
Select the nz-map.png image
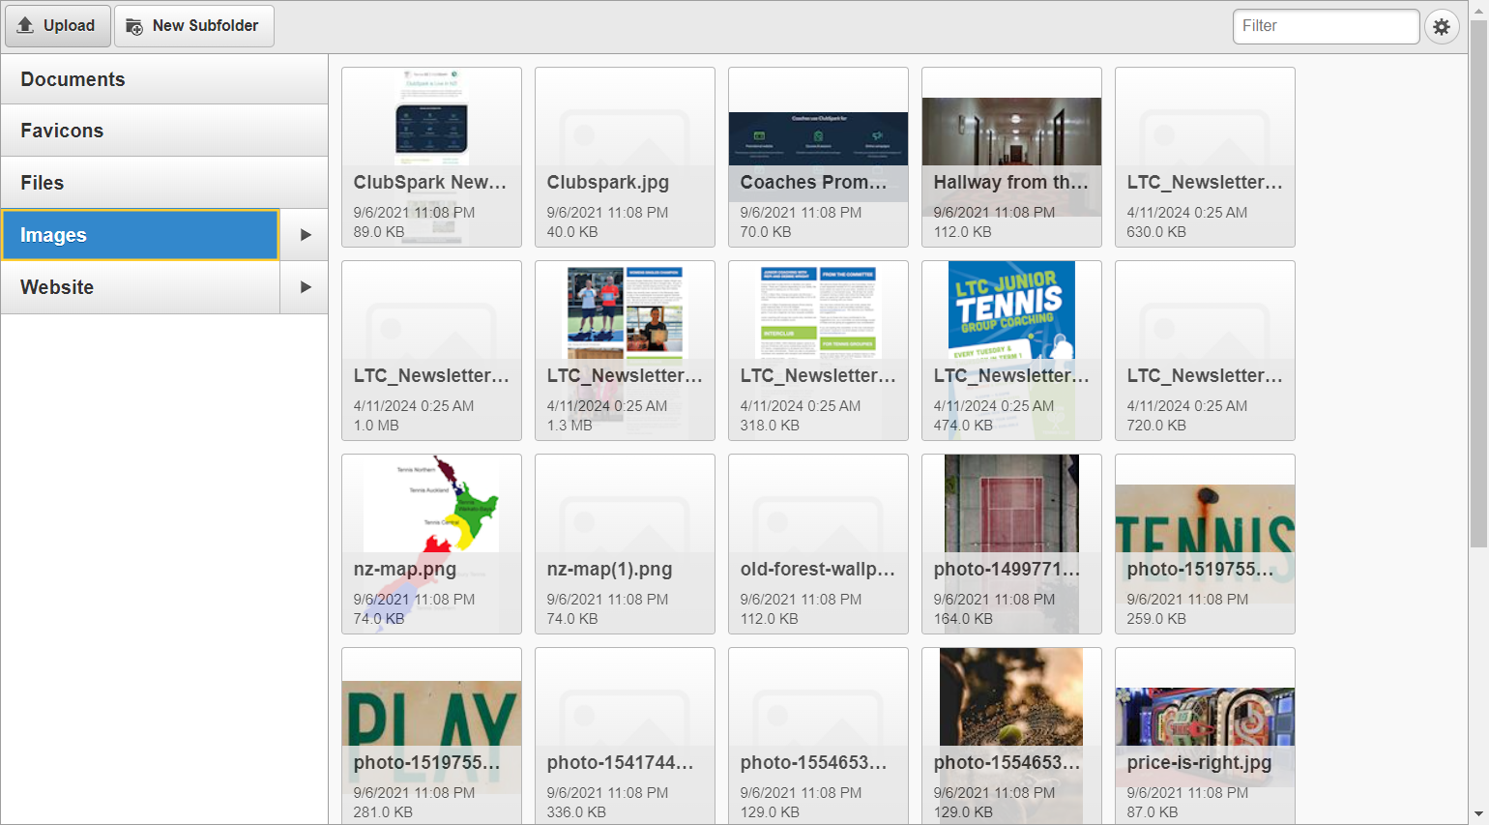431,544
